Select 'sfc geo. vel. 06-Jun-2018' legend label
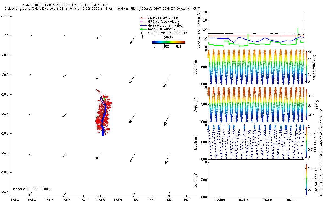The width and height of the screenshot is (325, 203). point(168,33)
